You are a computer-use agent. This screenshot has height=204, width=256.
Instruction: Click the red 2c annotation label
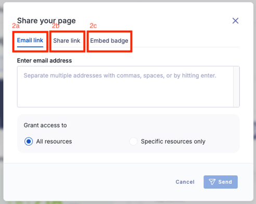(x=93, y=26)
